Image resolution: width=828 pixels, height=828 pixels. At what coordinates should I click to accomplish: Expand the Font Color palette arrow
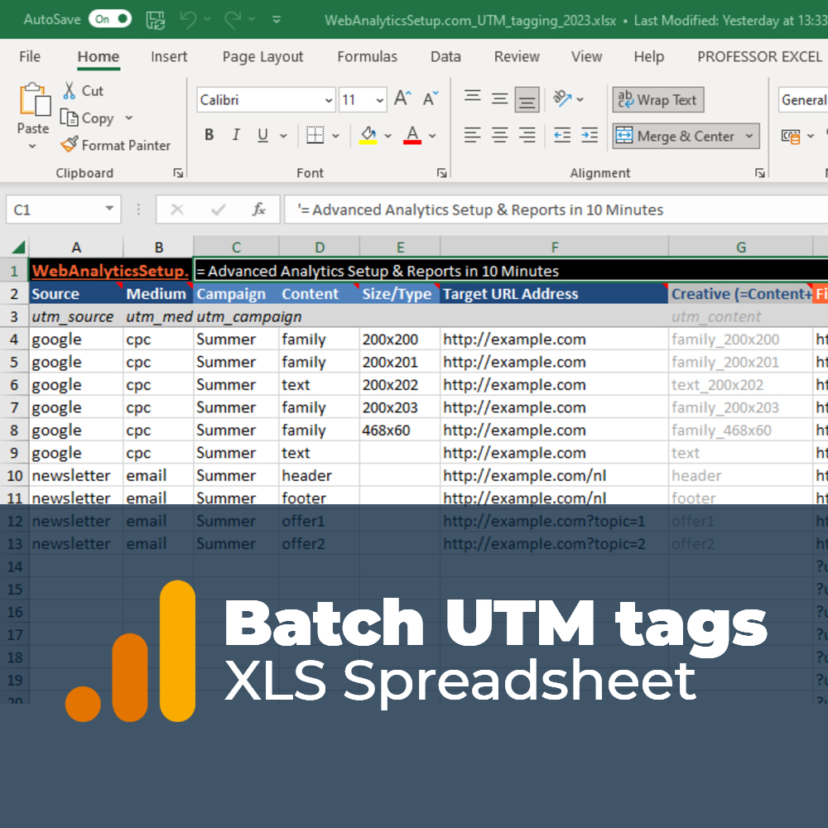[432, 137]
